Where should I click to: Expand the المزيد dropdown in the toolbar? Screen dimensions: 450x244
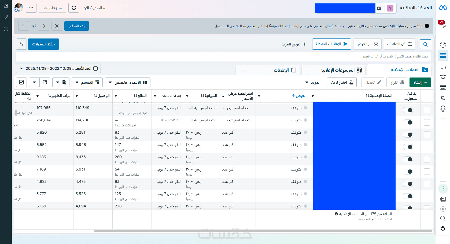click(313, 82)
